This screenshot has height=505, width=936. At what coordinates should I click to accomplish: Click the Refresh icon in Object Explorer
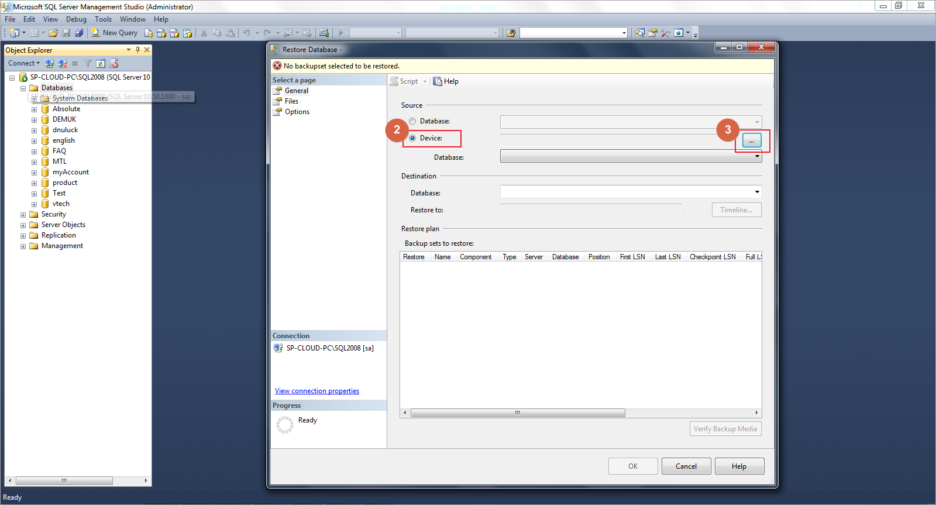pos(101,63)
